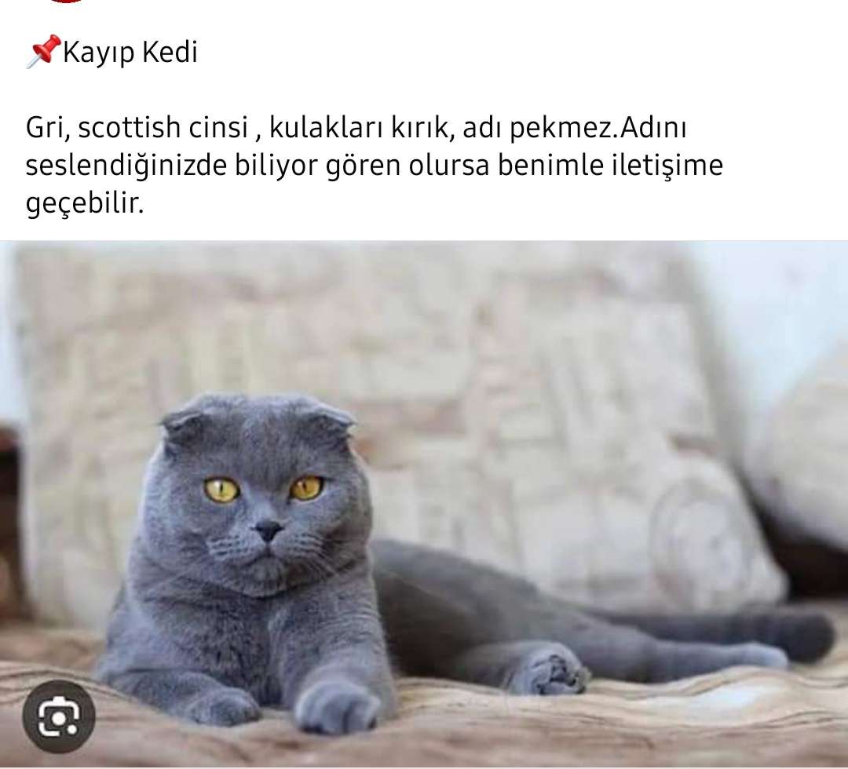Click the cat name 'pekmez' in text
The image size is (848, 769).
[562, 129]
